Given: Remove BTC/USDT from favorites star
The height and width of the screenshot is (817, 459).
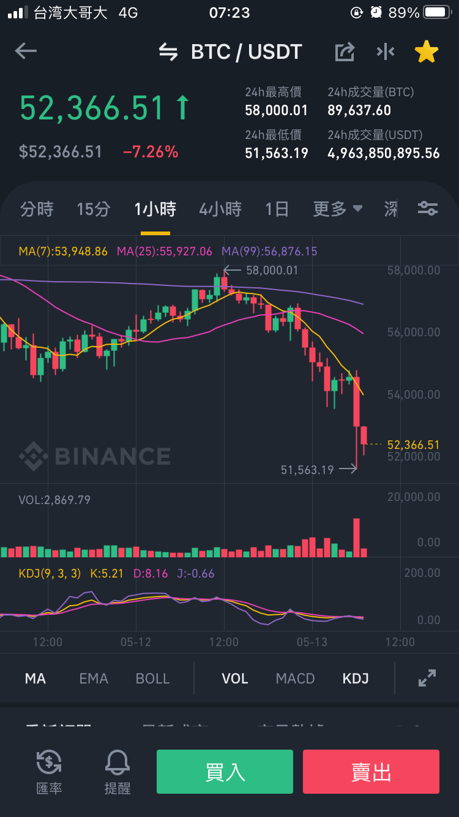Looking at the screenshot, I should [x=427, y=52].
